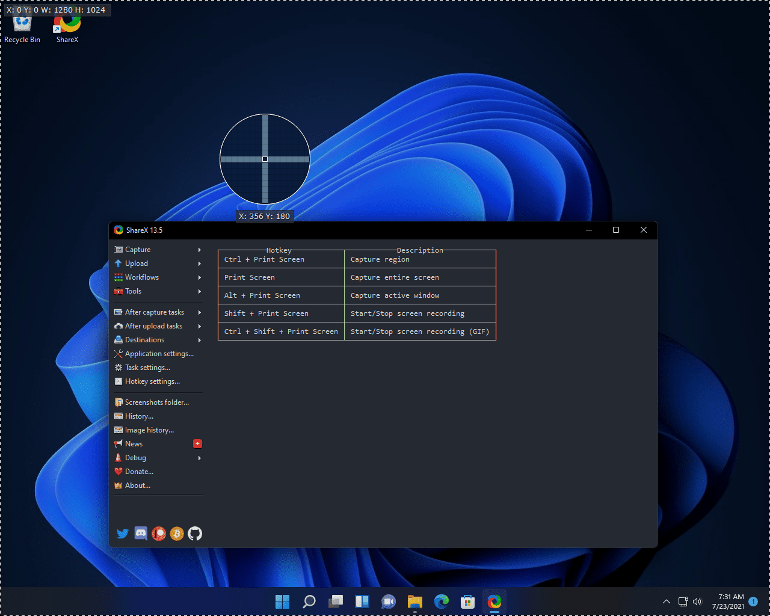Click the Bitcoin donation icon
Image resolution: width=770 pixels, height=616 pixels.
pyautogui.click(x=177, y=534)
